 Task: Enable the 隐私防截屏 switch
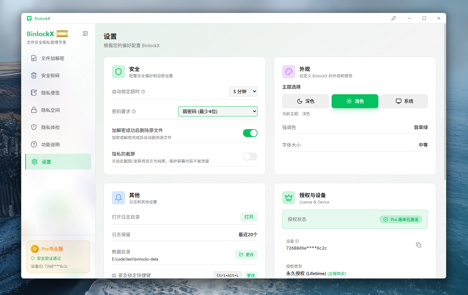[250, 157]
